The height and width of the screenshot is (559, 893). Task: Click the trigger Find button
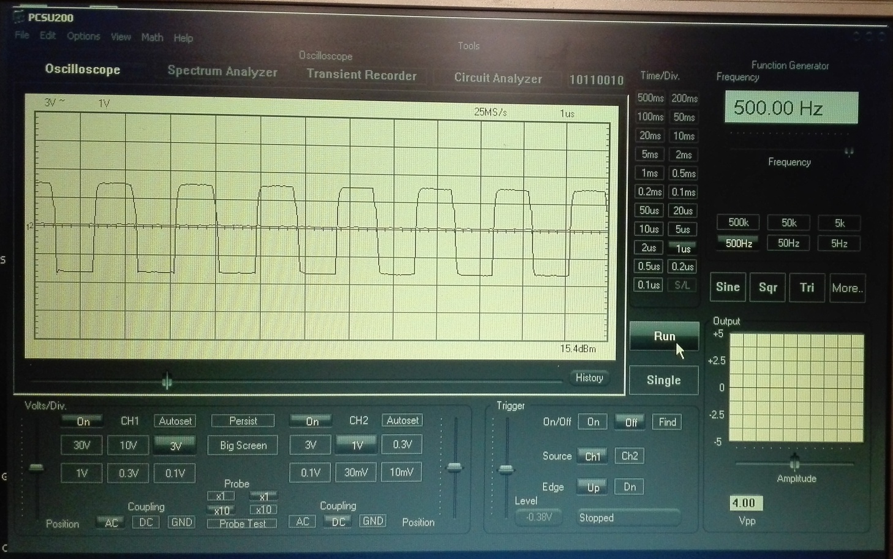[x=667, y=422]
